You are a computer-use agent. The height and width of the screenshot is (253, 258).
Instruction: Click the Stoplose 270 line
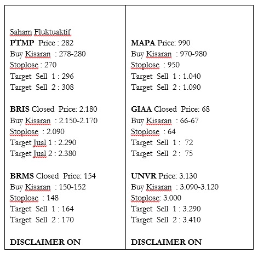coord(33,65)
